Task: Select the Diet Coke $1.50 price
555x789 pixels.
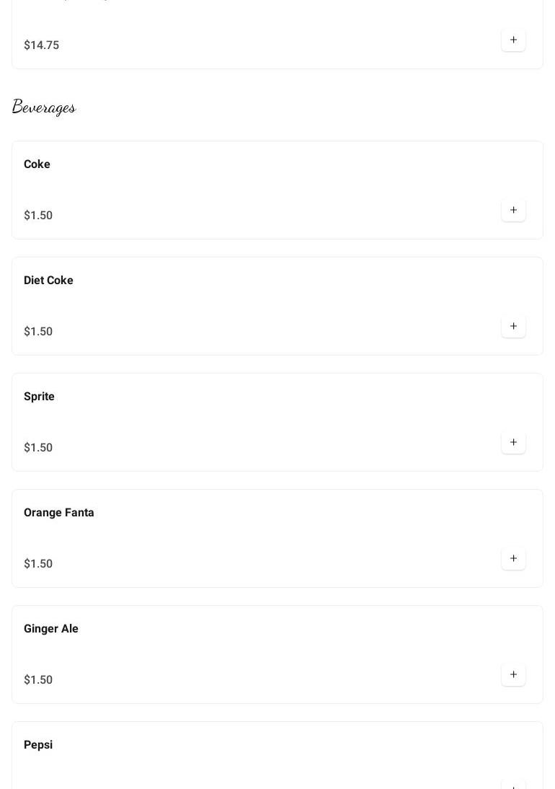Action: point(38,332)
